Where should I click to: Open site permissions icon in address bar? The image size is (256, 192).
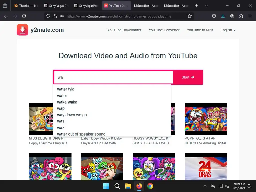pos(62,16)
